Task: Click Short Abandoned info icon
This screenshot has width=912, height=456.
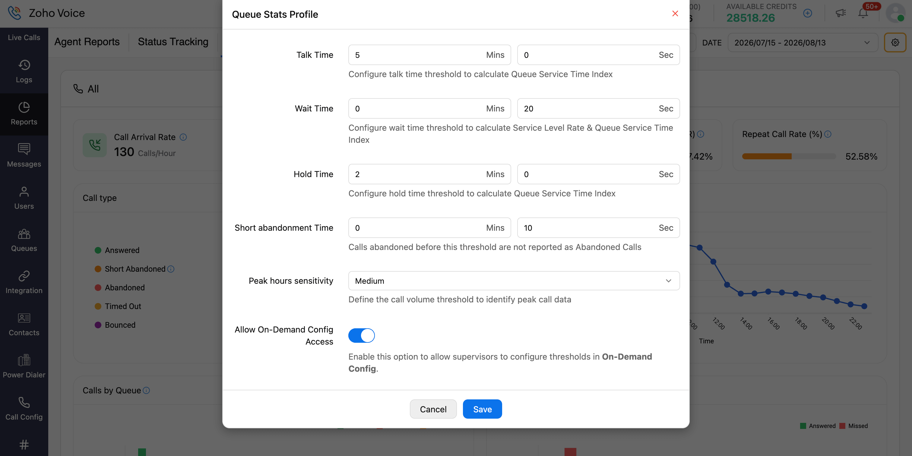Action: coord(171,269)
